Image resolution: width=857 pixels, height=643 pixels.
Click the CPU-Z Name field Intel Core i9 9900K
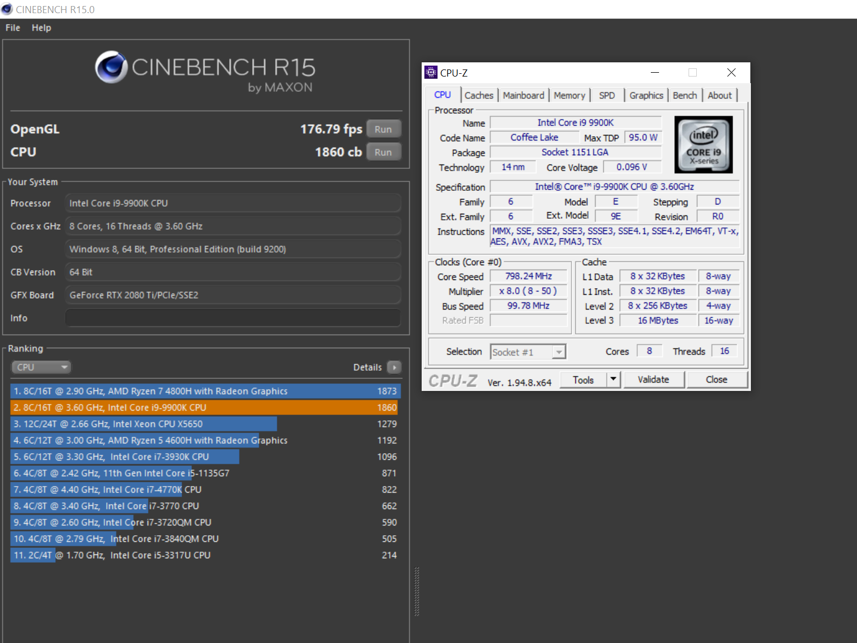(x=575, y=122)
